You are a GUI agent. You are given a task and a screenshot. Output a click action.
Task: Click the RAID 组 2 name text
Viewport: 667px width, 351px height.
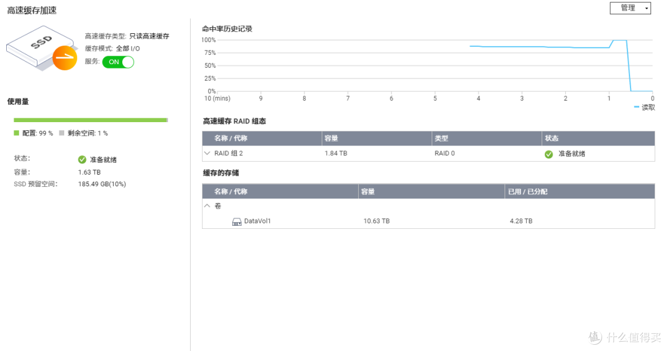click(x=229, y=154)
